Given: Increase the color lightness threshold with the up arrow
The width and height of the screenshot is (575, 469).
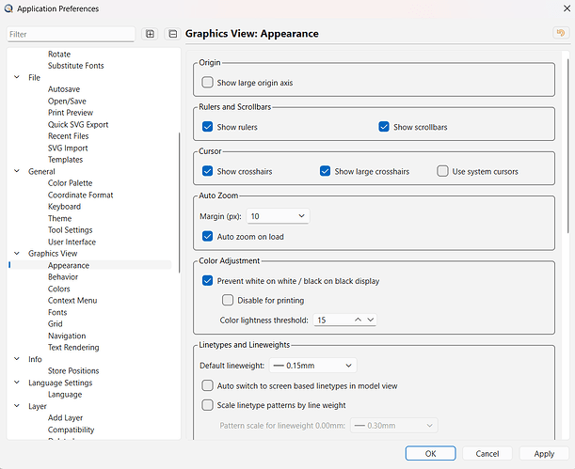Looking at the screenshot, I should click(358, 320).
